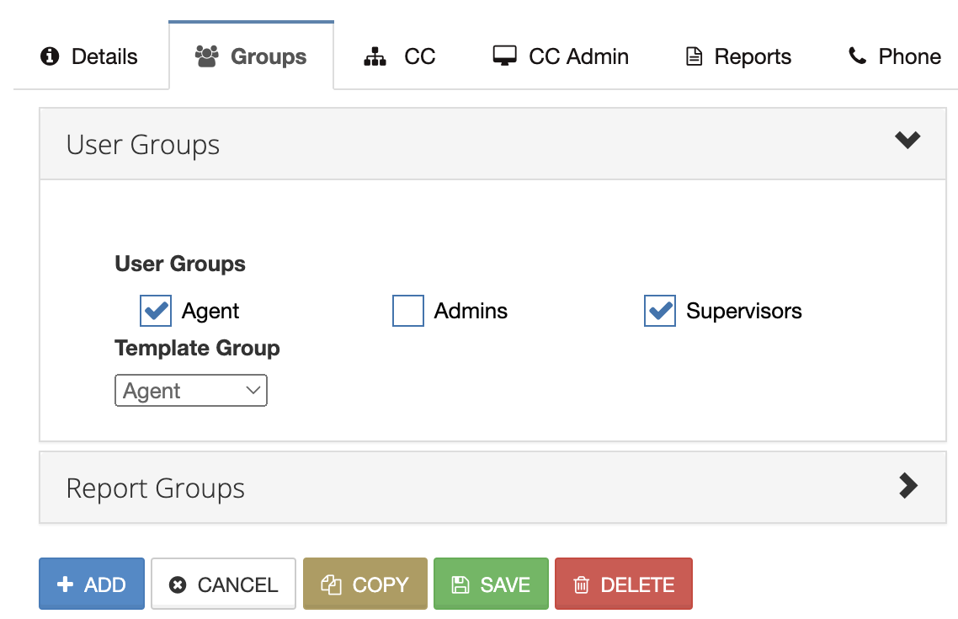Open the CC Admin tab

click(561, 56)
